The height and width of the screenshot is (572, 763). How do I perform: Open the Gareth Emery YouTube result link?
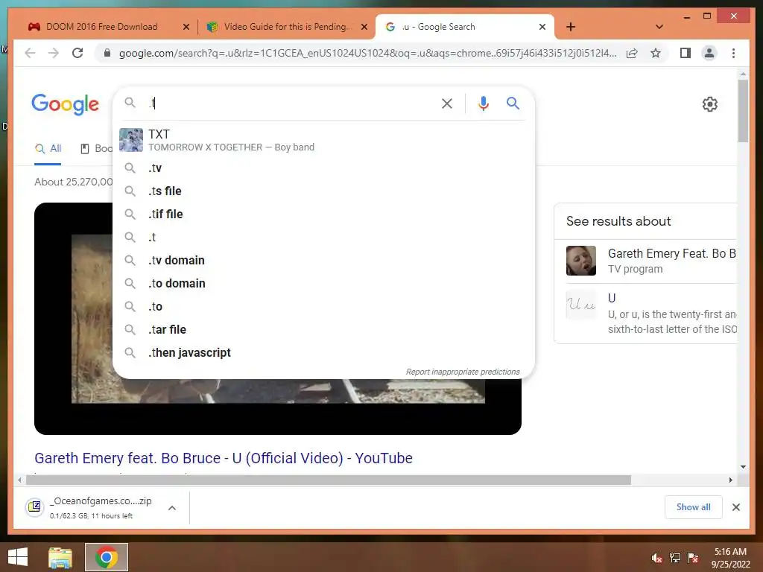[x=224, y=458]
